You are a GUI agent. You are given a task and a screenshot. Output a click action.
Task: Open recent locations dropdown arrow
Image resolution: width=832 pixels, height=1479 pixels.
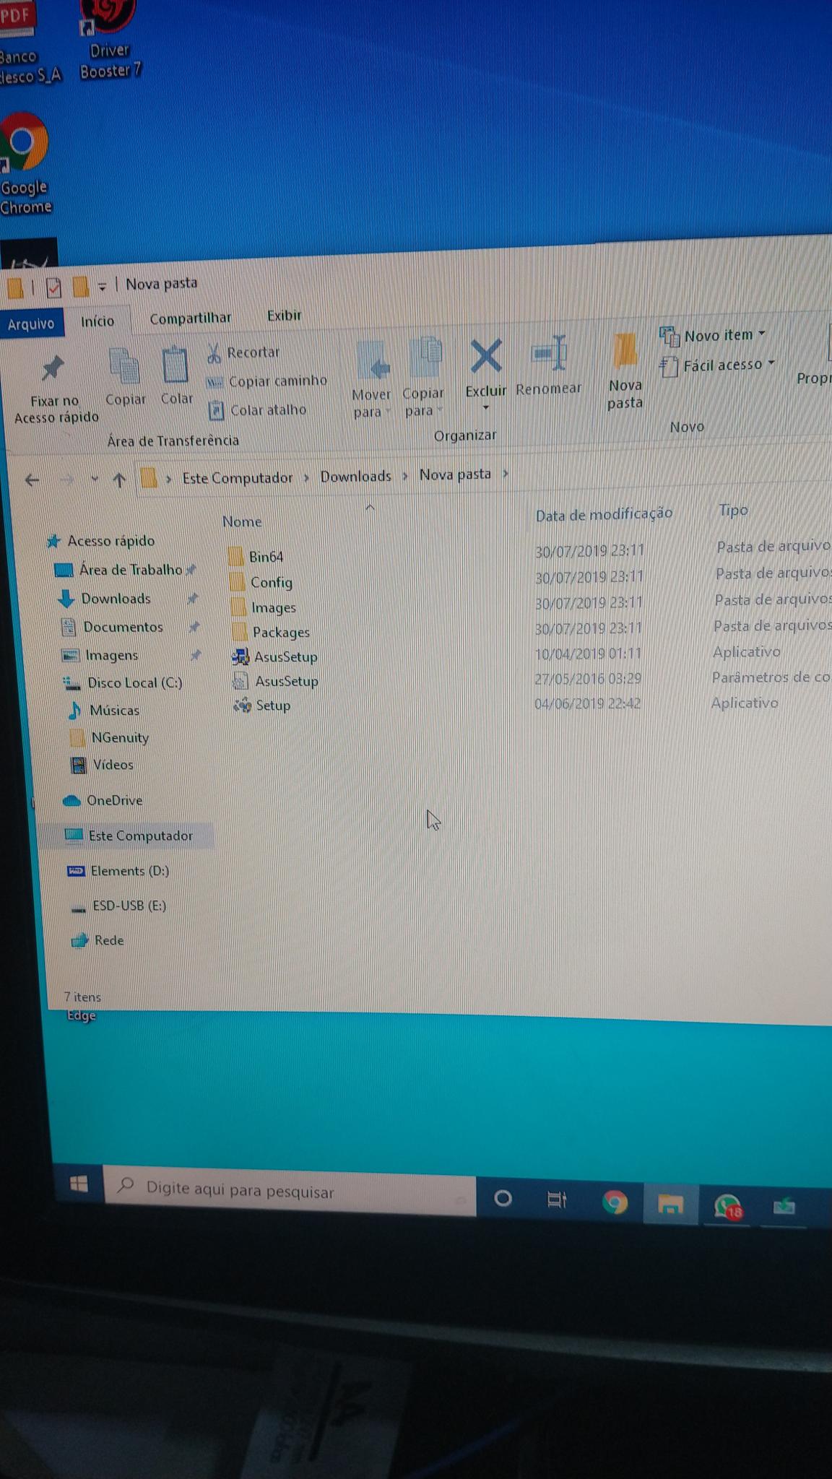point(95,479)
